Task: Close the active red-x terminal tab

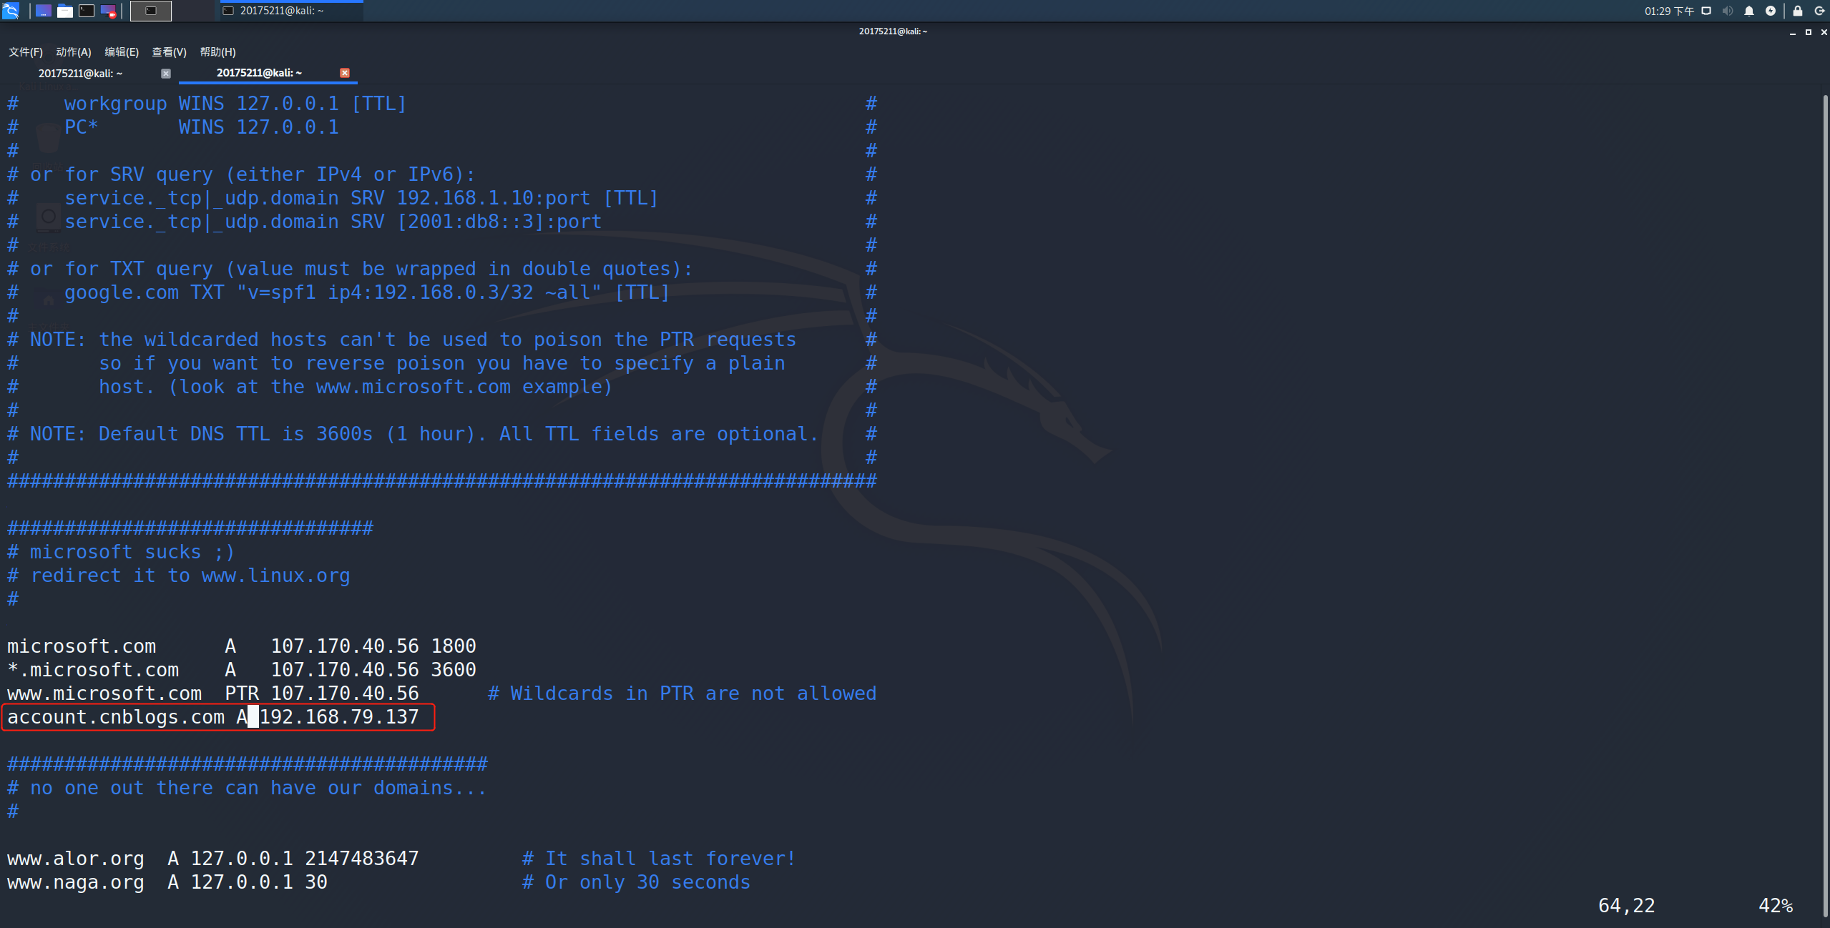Action: coord(345,73)
